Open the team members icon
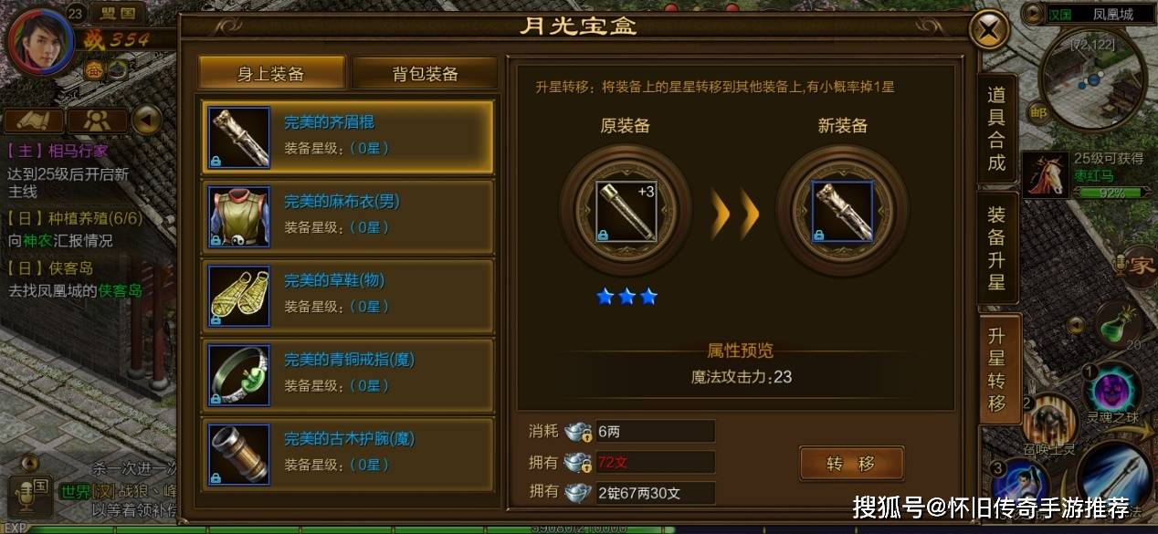This screenshot has height=534, width=1158. pyautogui.click(x=98, y=120)
